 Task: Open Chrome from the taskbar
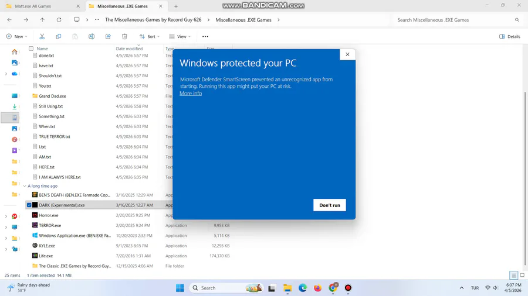333,288
